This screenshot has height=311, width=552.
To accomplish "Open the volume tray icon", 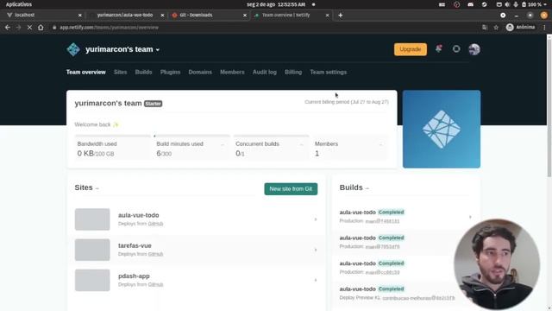I will 507,4.
